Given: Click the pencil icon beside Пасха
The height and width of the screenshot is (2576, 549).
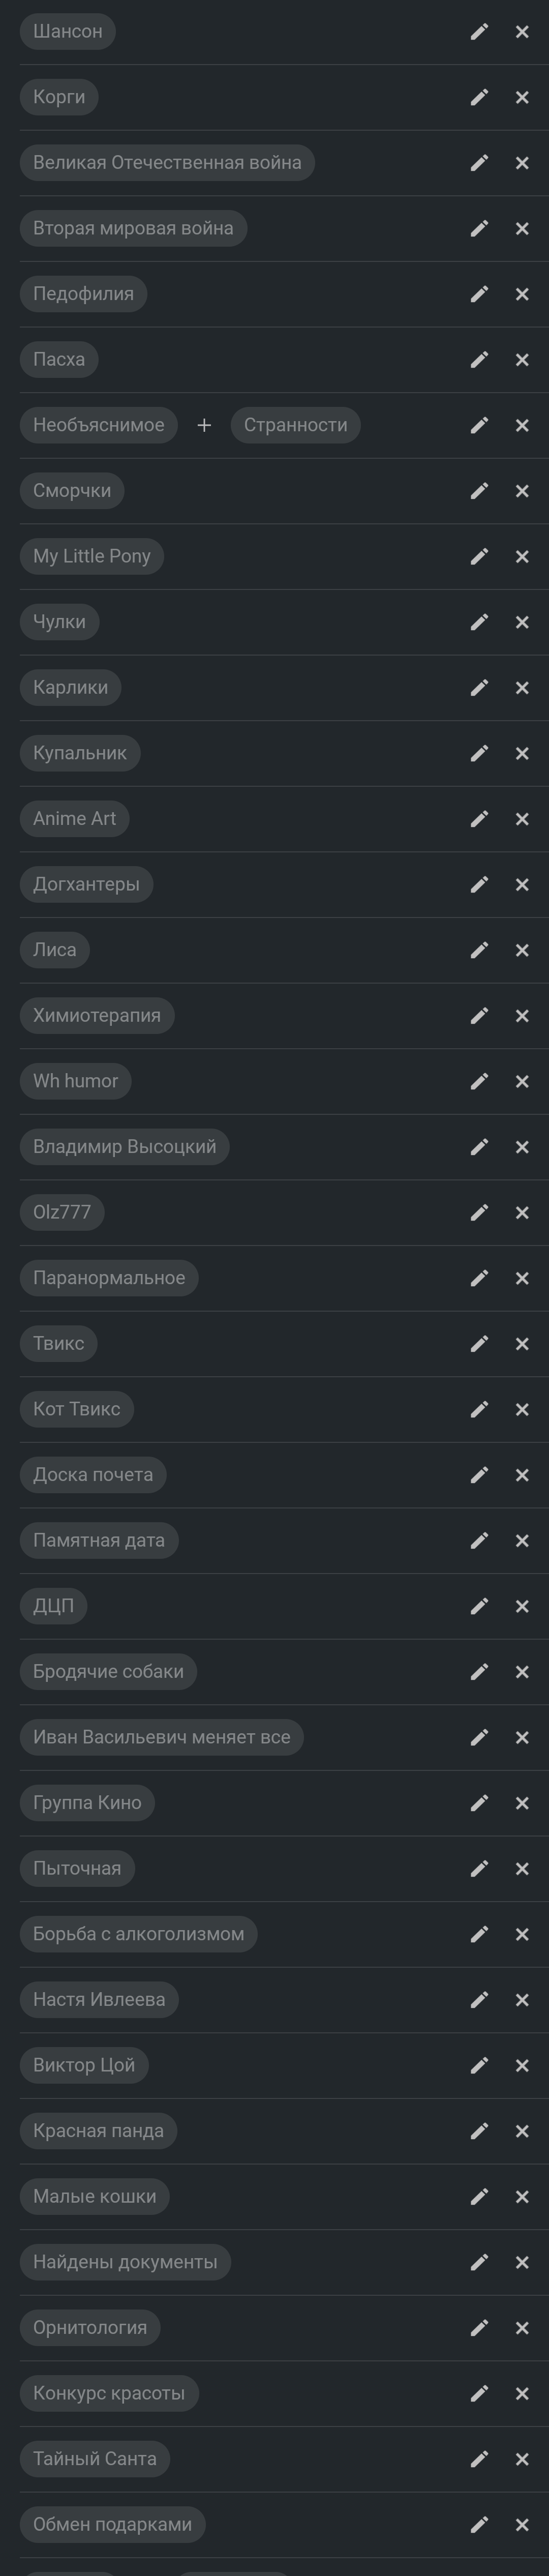Looking at the screenshot, I should (479, 360).
